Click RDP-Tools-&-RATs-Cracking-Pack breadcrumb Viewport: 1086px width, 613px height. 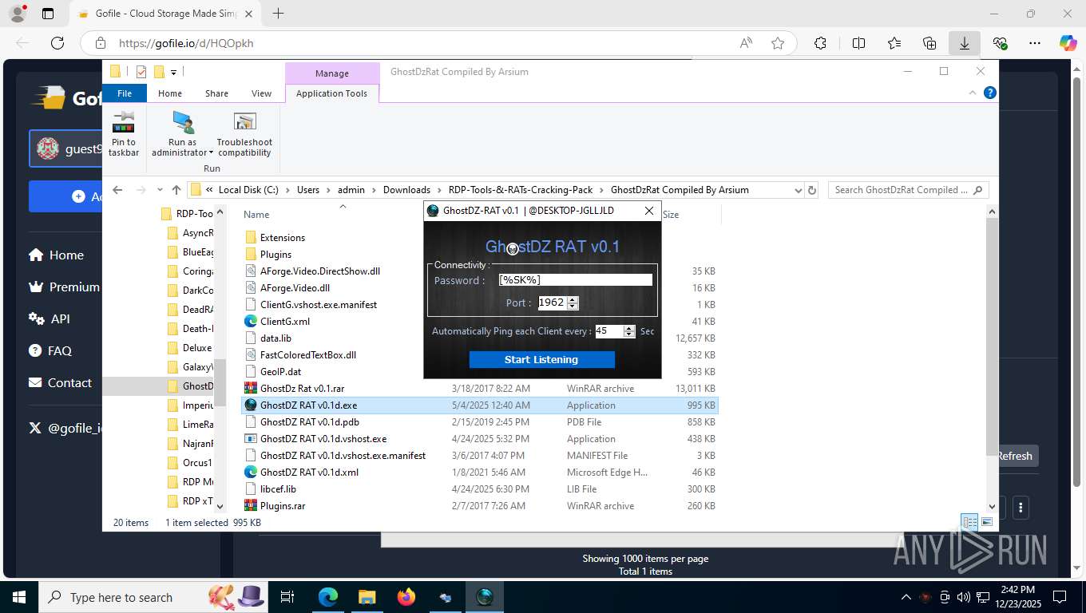[x=521, y=190]
